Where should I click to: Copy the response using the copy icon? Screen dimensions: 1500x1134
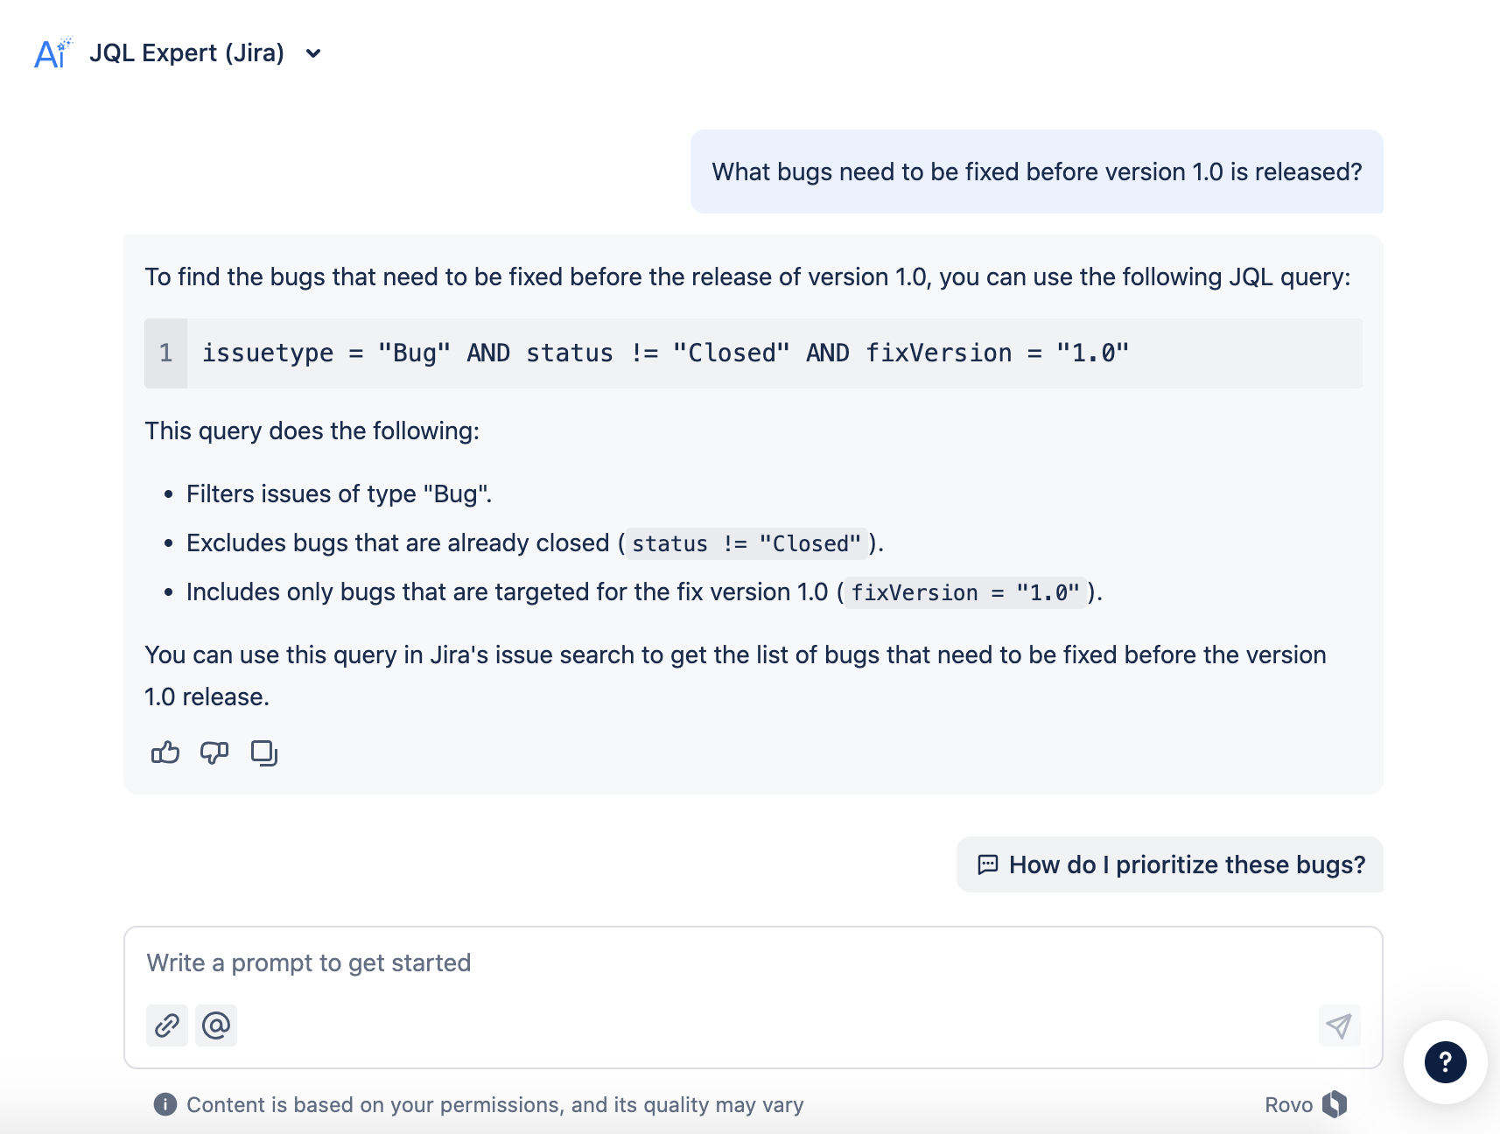[263, 752]
